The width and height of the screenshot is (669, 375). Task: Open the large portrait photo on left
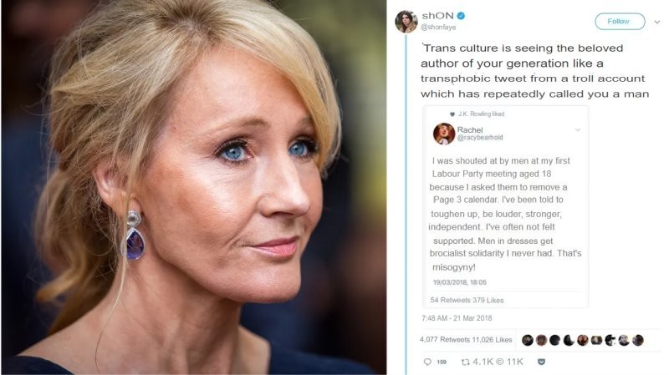click(194, 187)
